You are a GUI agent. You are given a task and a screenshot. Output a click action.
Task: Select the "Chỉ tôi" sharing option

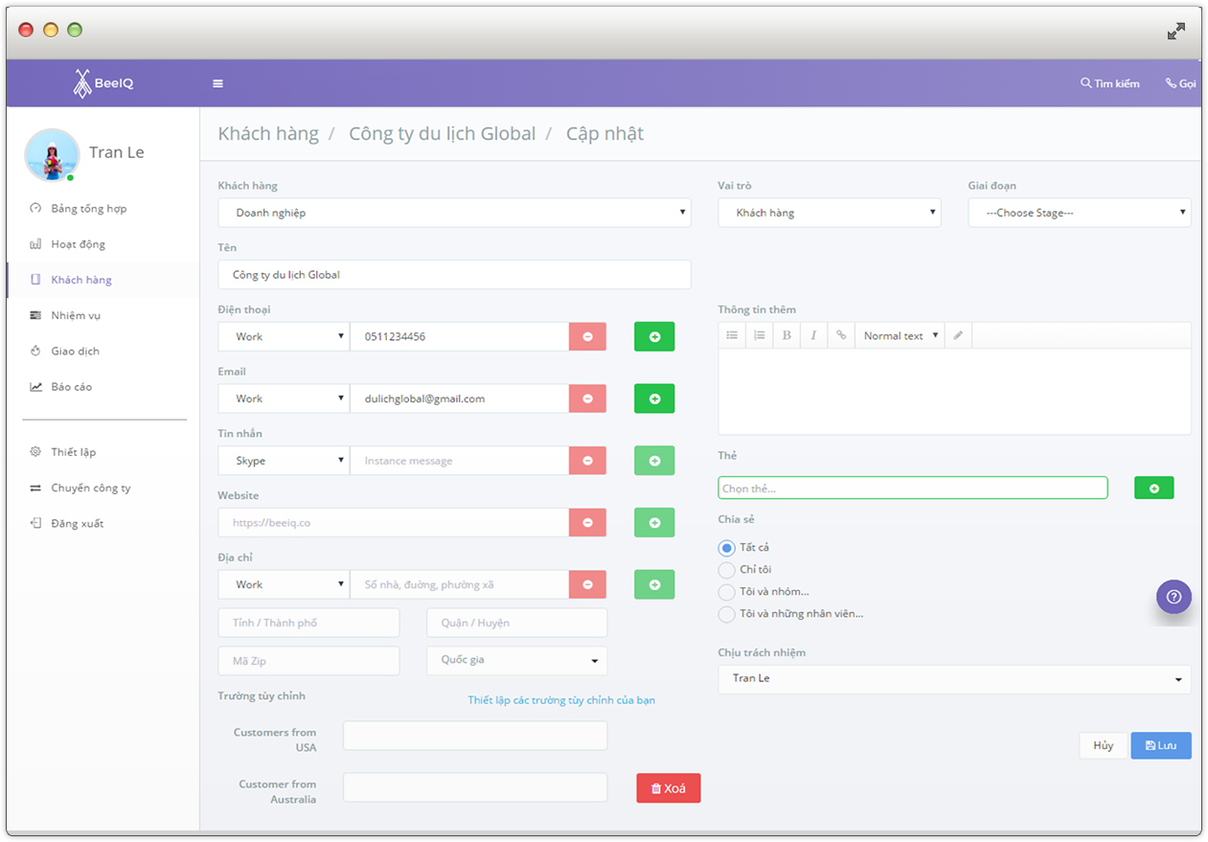pyautogui.click(x=727, y=570)
